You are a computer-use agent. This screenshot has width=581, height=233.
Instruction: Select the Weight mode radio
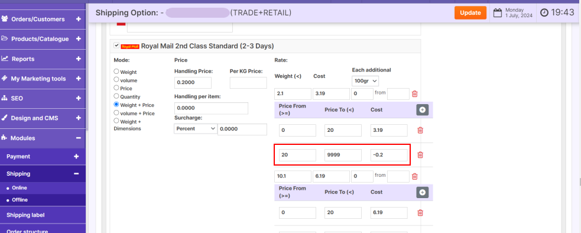[x=116, y=71]
